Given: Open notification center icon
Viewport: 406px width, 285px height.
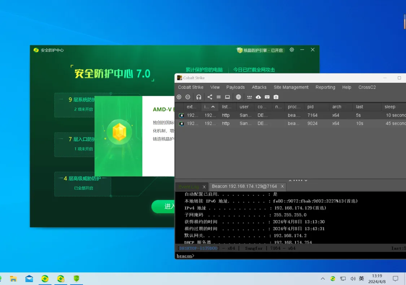Looking at the screenshot, I should click(x=396, y=279).
